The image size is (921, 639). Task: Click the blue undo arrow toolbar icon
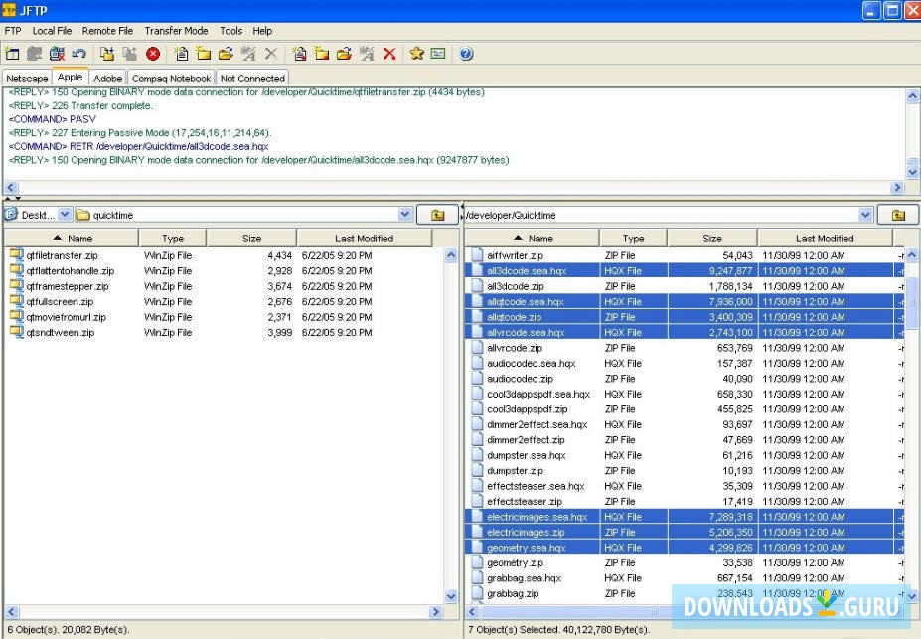tap(79, 54)
